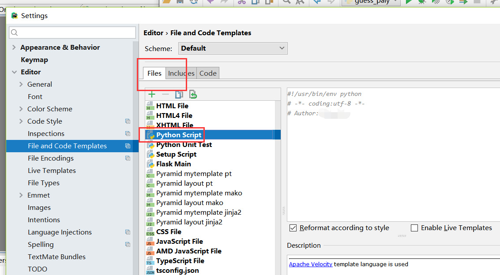The width and height of the screenshot is (500, 275).
Task: Click the Debug bug icon in main toolbar
Action: click(422, 2)
